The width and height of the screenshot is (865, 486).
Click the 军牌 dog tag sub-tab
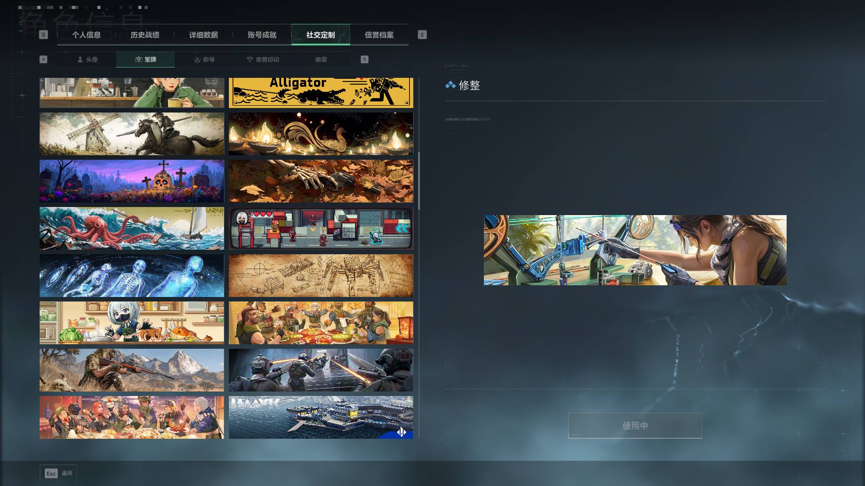pos(146,59)
